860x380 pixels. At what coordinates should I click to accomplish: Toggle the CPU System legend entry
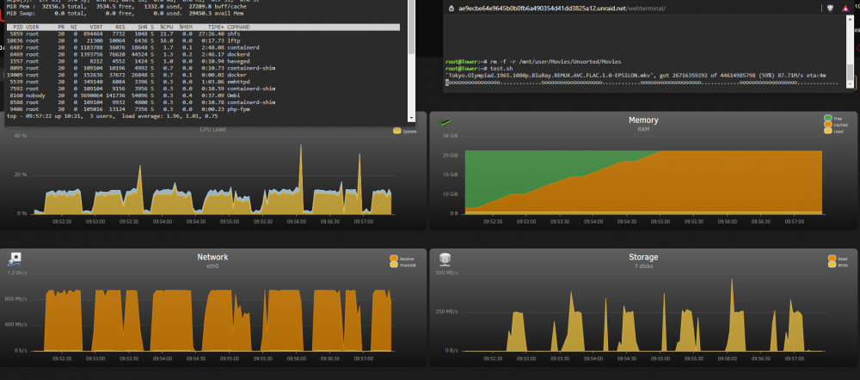(405, 131)
